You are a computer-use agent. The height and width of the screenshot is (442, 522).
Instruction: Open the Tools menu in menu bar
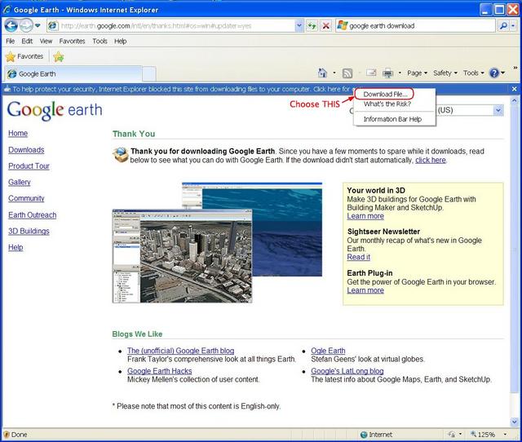point(100,42)
